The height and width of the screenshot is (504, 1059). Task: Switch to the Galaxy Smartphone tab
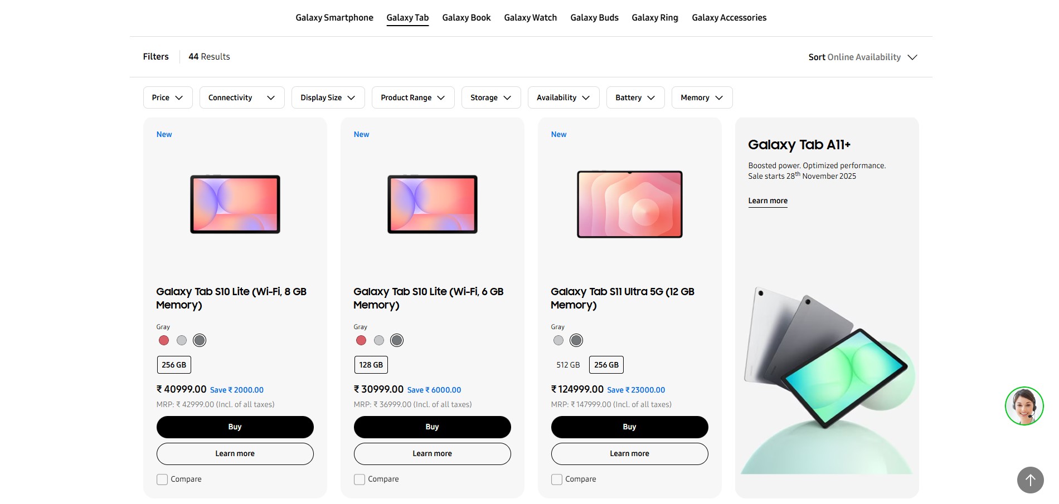[x=334, y=17]
